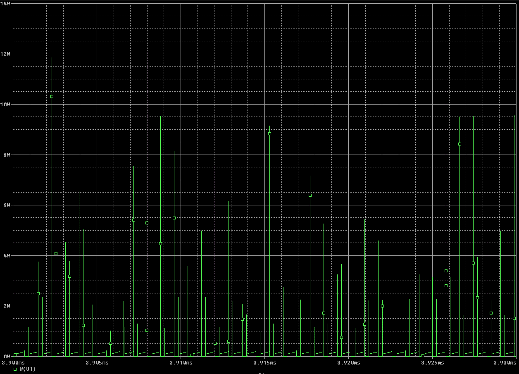519x374 pixels.
Task: Click the 3.905ms X-axis label
Action: click(97, 362)
